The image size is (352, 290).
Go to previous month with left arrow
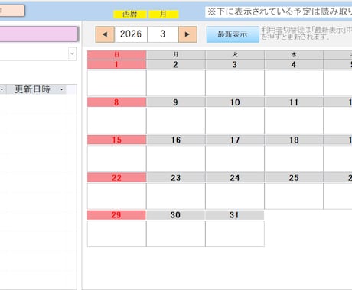(x=105, y=34)
